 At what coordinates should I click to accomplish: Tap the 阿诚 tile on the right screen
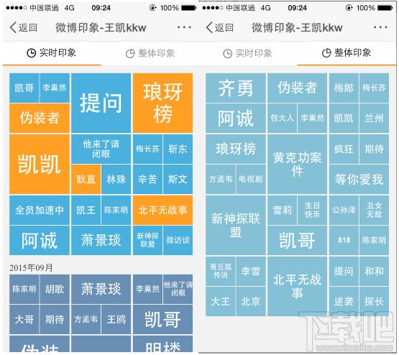point(236,118)
